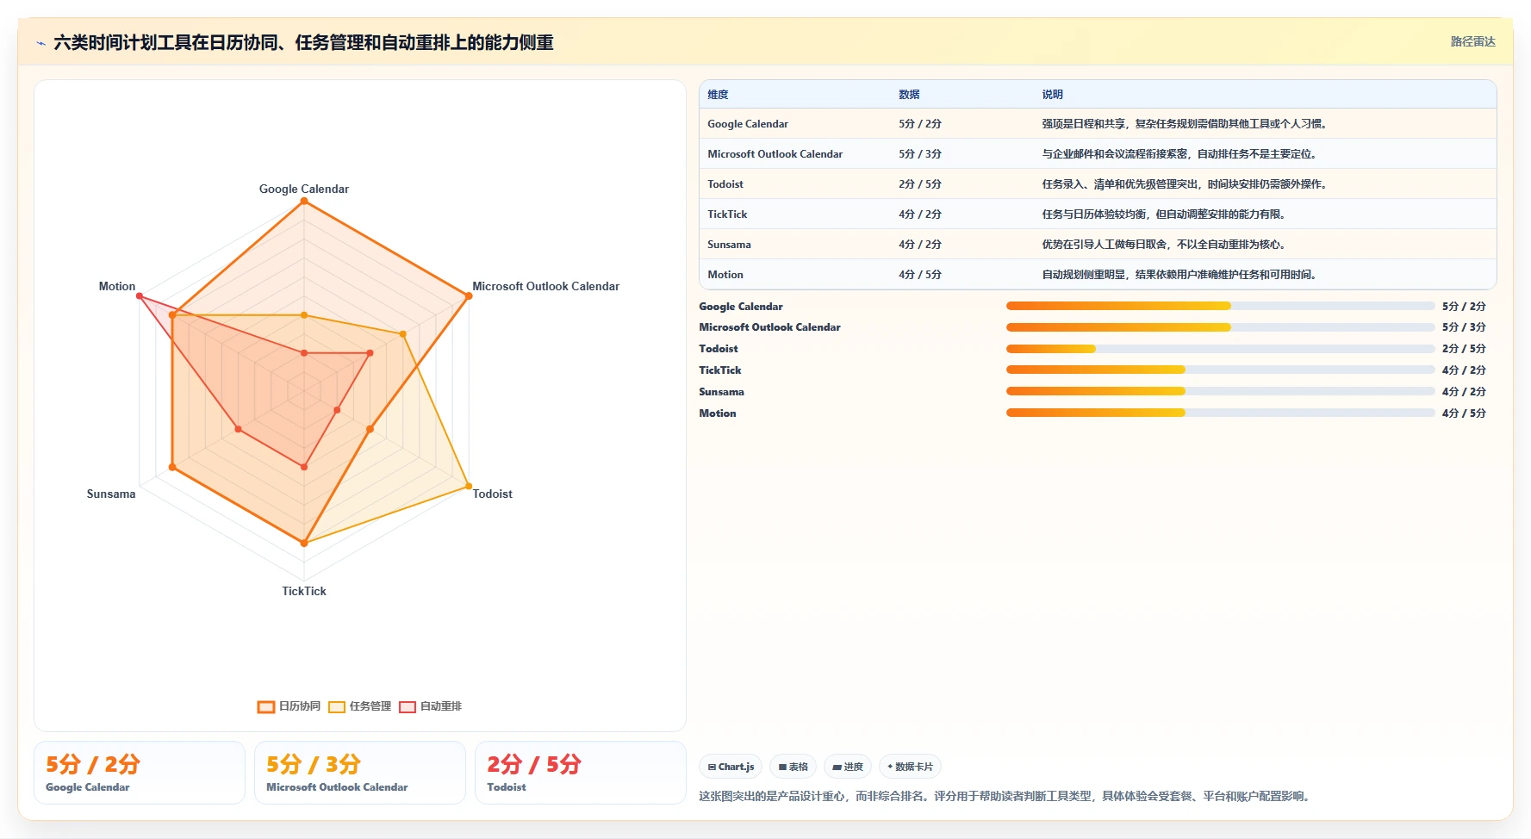Click the 4分 / 5分 value beside Motion progress bar

pos(1464,413)
